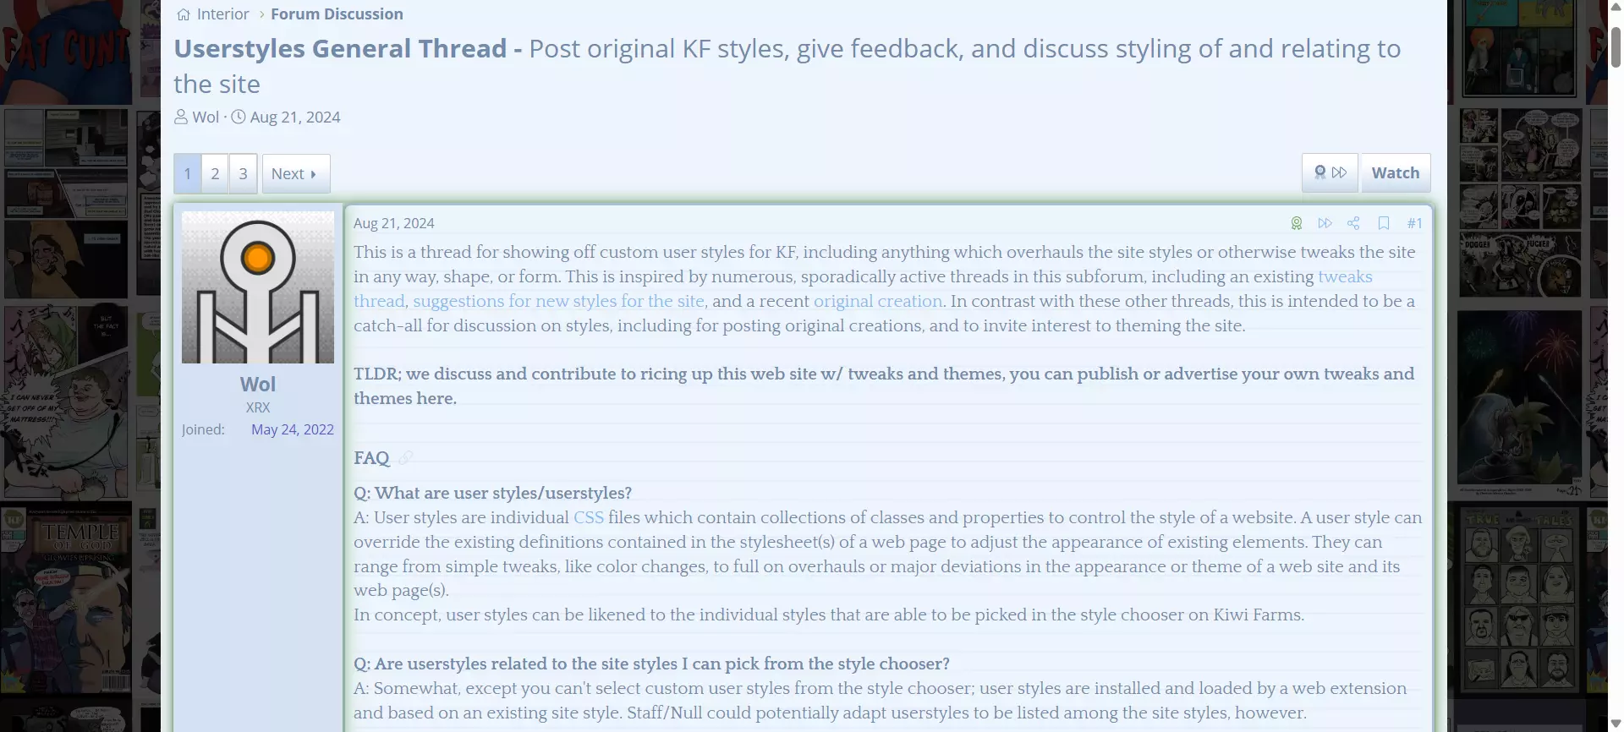This screenshot has height=732, width=1624.
Task: Open 'suggestions for new styles for the site' link
Action: (558, 301)
